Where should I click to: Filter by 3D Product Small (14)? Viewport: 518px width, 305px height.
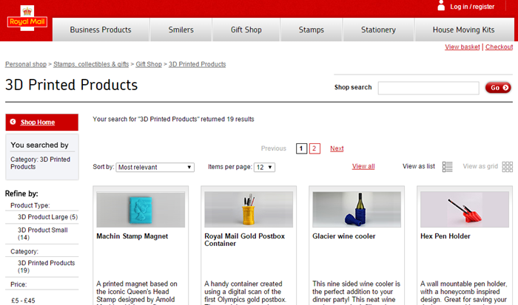pyautogui.click(x=42, y=234)
